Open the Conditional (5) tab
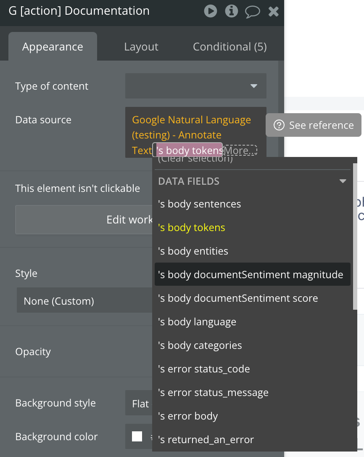The height and width of the screenshot is (457, 364). [x=230, y=47]
